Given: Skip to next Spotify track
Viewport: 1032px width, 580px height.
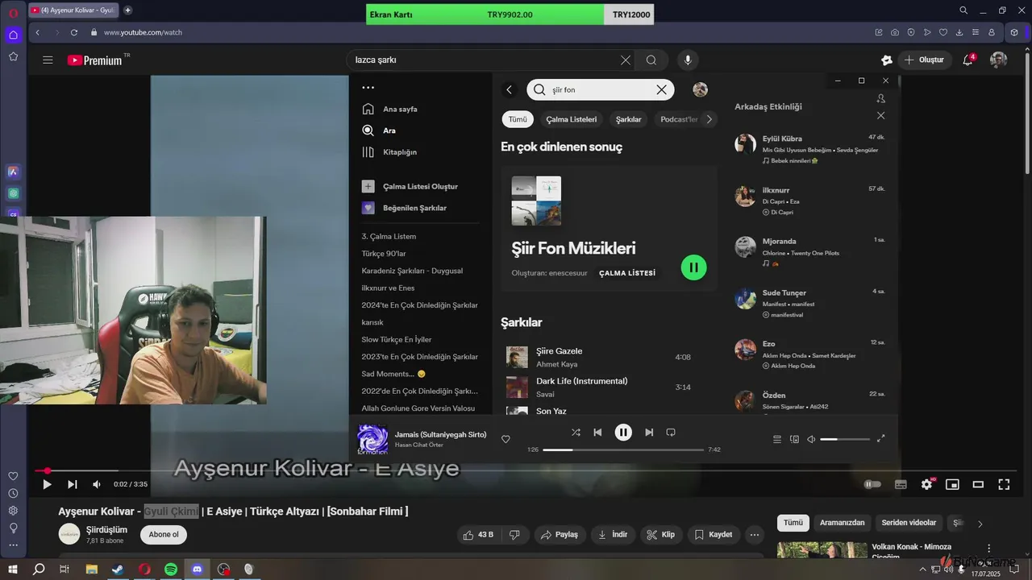Looking at the screenshot, I should click(649, 433).
